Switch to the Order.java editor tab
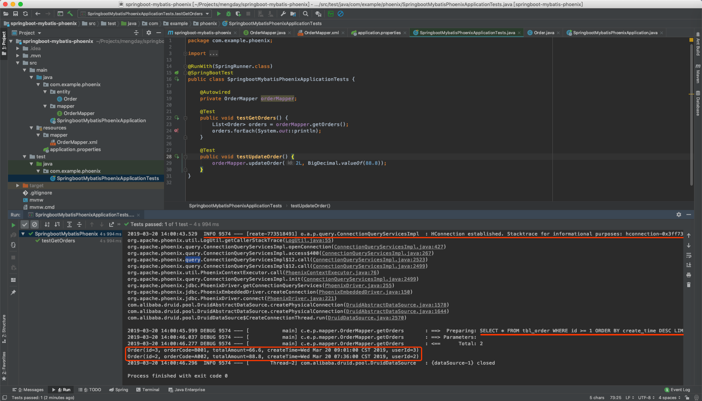702x401 pixels. point(543,33)
